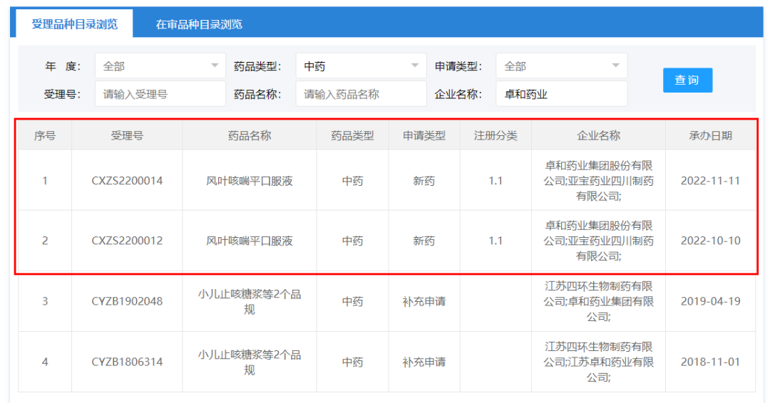Click sequence number 4 in the table
Viewport: 770px width, 403px height.
coord(45,362)
